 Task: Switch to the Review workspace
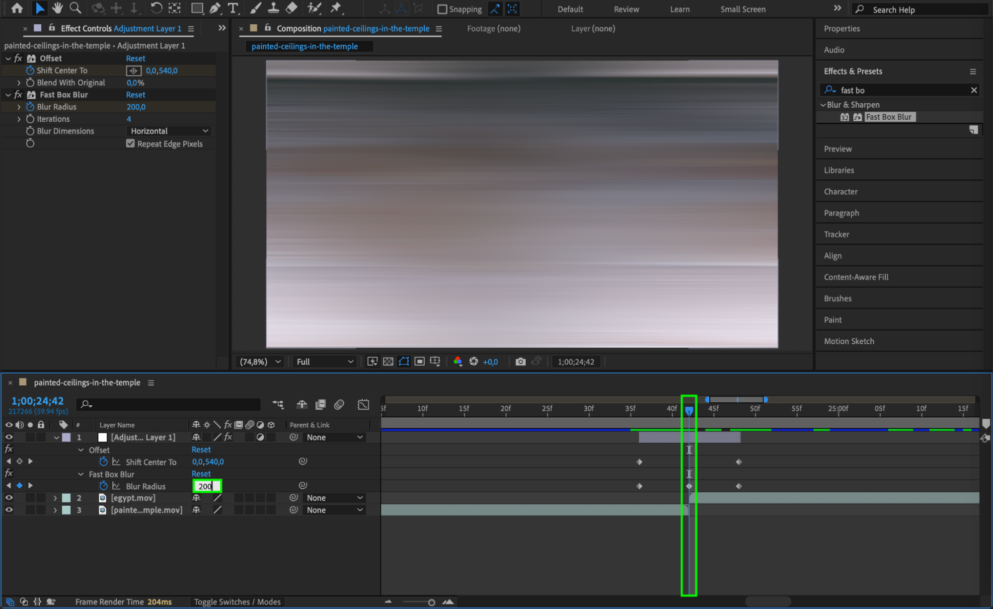click(x=626, y=9)
